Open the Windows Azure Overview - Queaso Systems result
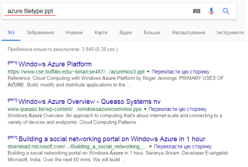This screenshot has height=167, width=248. point(90,102)
